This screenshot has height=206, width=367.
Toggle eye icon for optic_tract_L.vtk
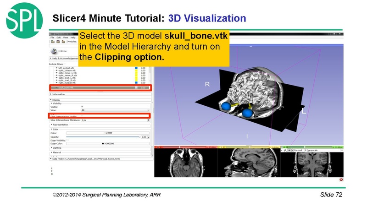tap(56, 78)
